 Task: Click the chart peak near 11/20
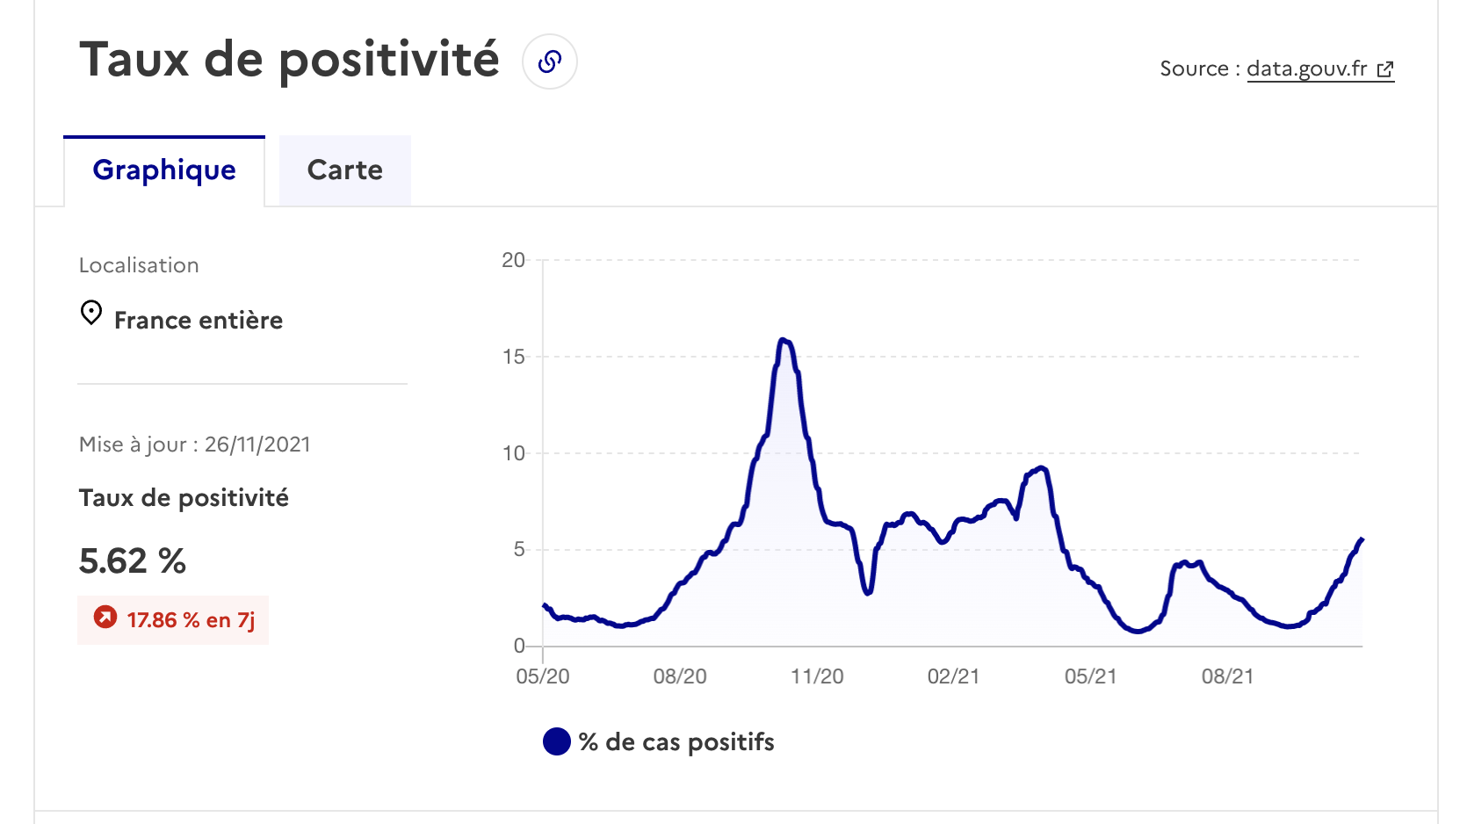point(784,340)
